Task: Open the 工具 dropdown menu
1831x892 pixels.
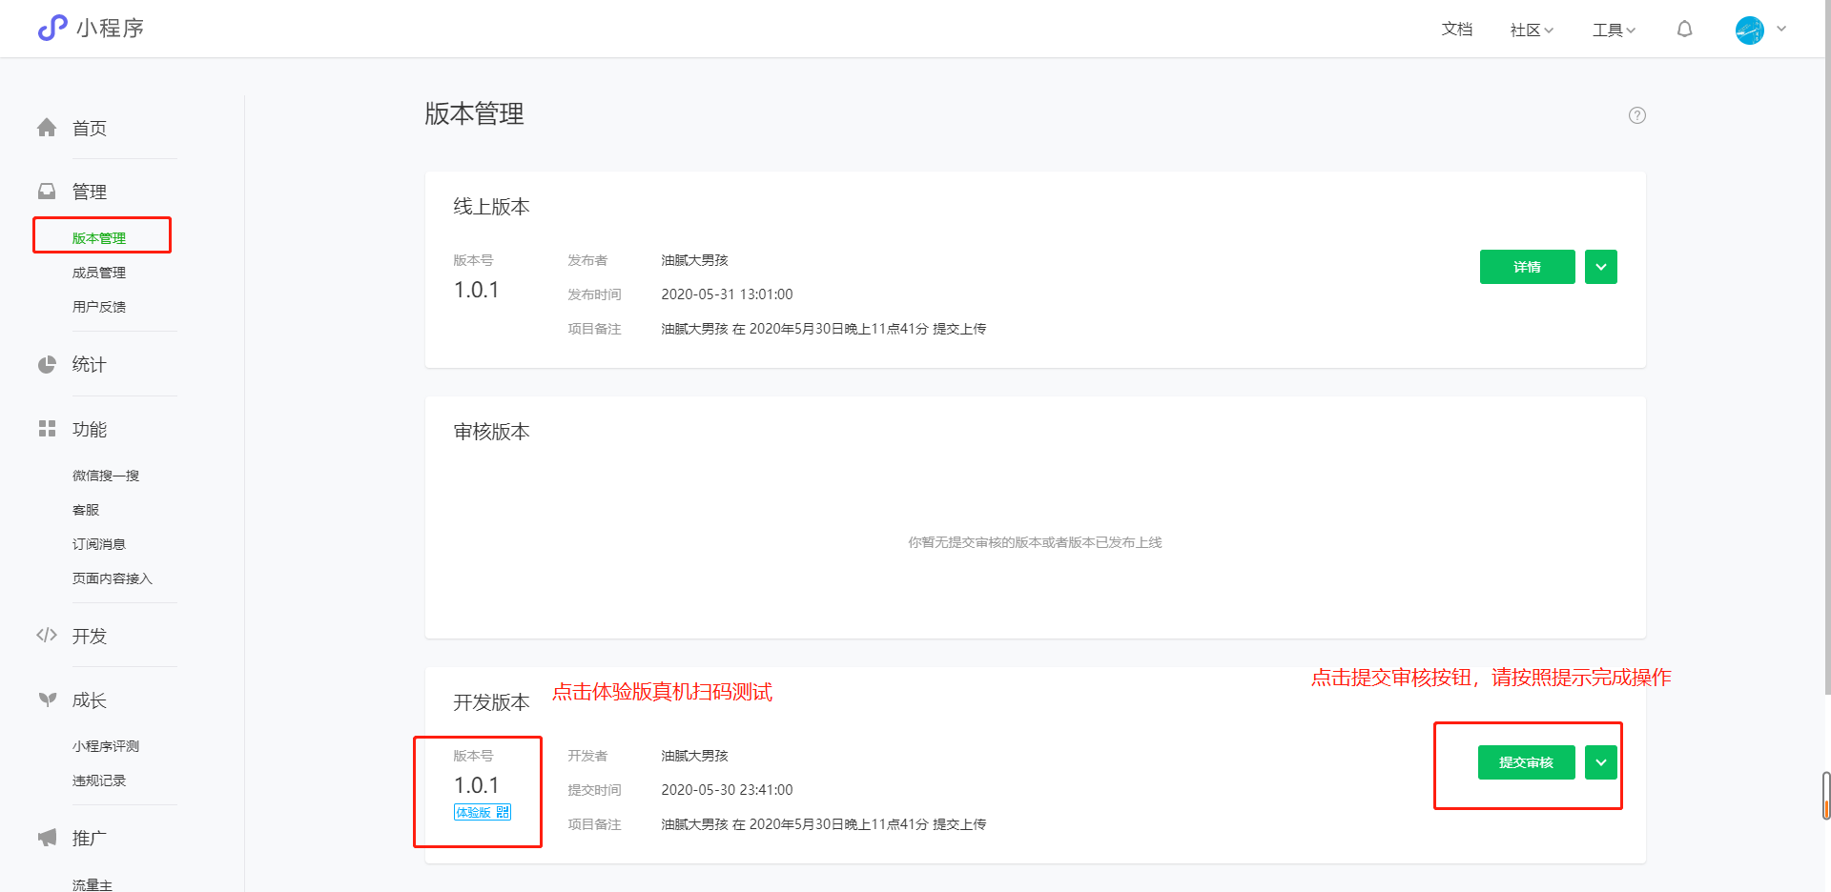Action: tap(1612, 29)
